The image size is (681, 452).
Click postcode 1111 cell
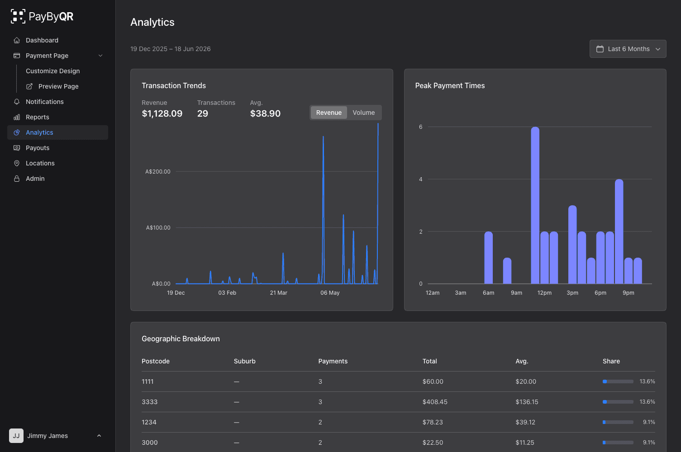coord(148,381)
